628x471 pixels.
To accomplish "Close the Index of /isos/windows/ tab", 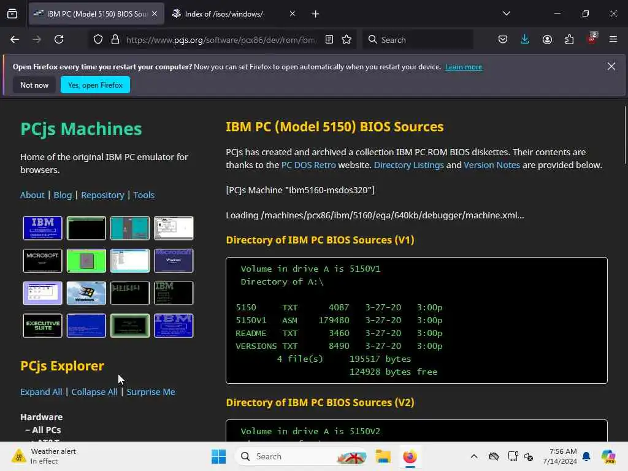I will [x=293, y=13].
